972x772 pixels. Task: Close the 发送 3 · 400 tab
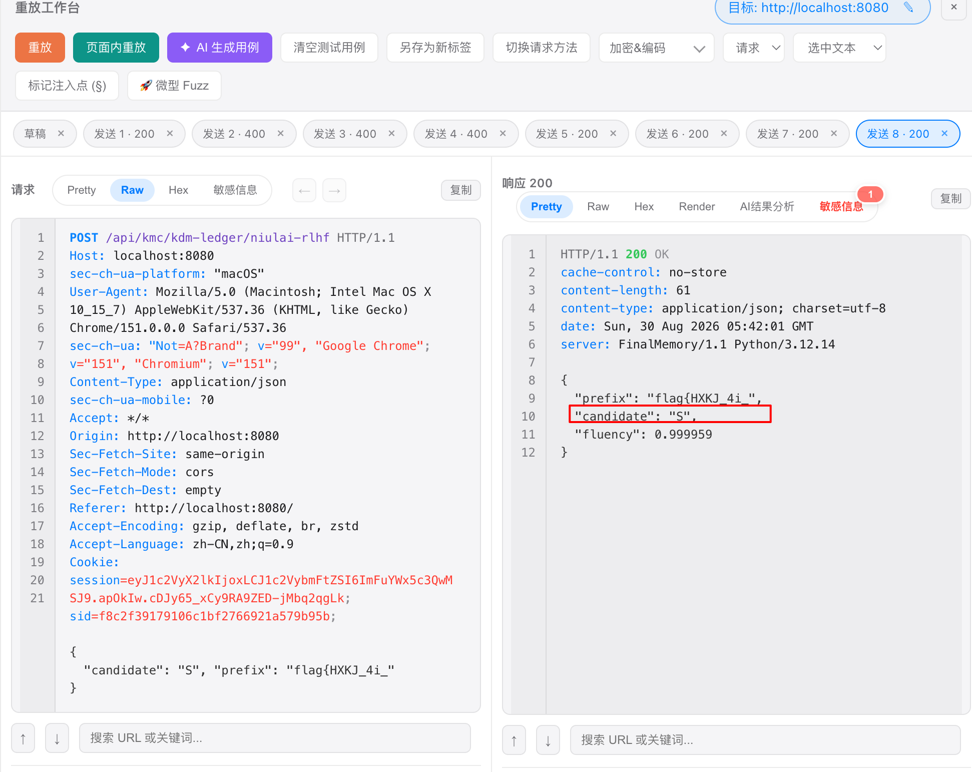click(x=392, y=134)
